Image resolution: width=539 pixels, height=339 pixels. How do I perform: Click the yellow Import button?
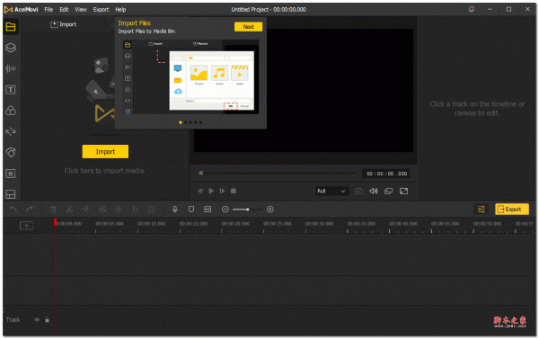coord(105,151)
